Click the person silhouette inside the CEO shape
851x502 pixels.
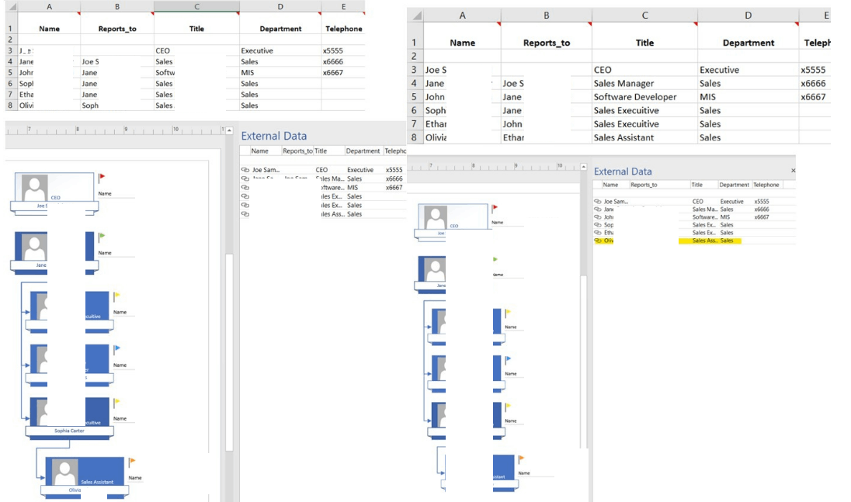click(34, 186)
